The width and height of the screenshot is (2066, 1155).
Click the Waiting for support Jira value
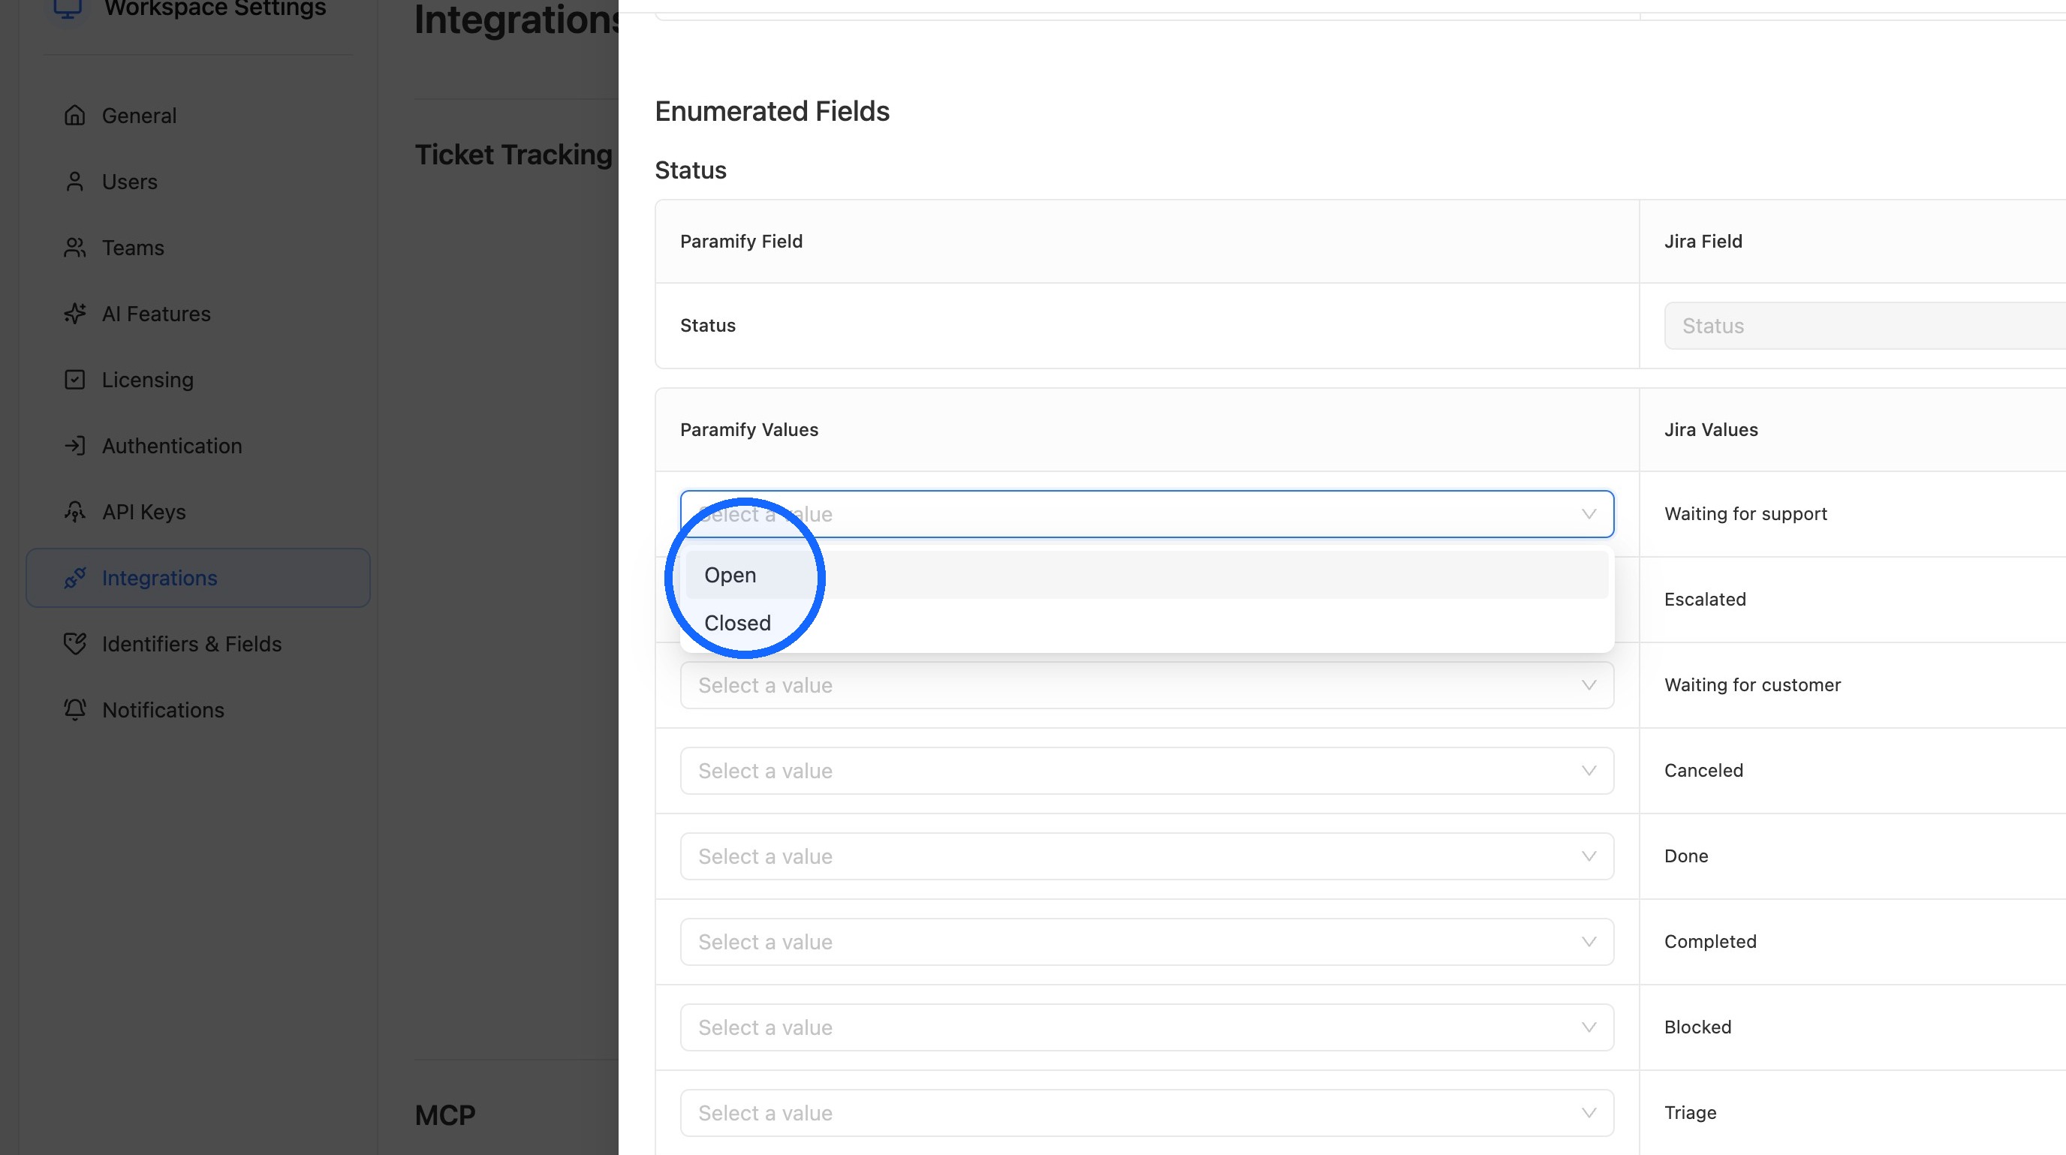point(1745,514)
